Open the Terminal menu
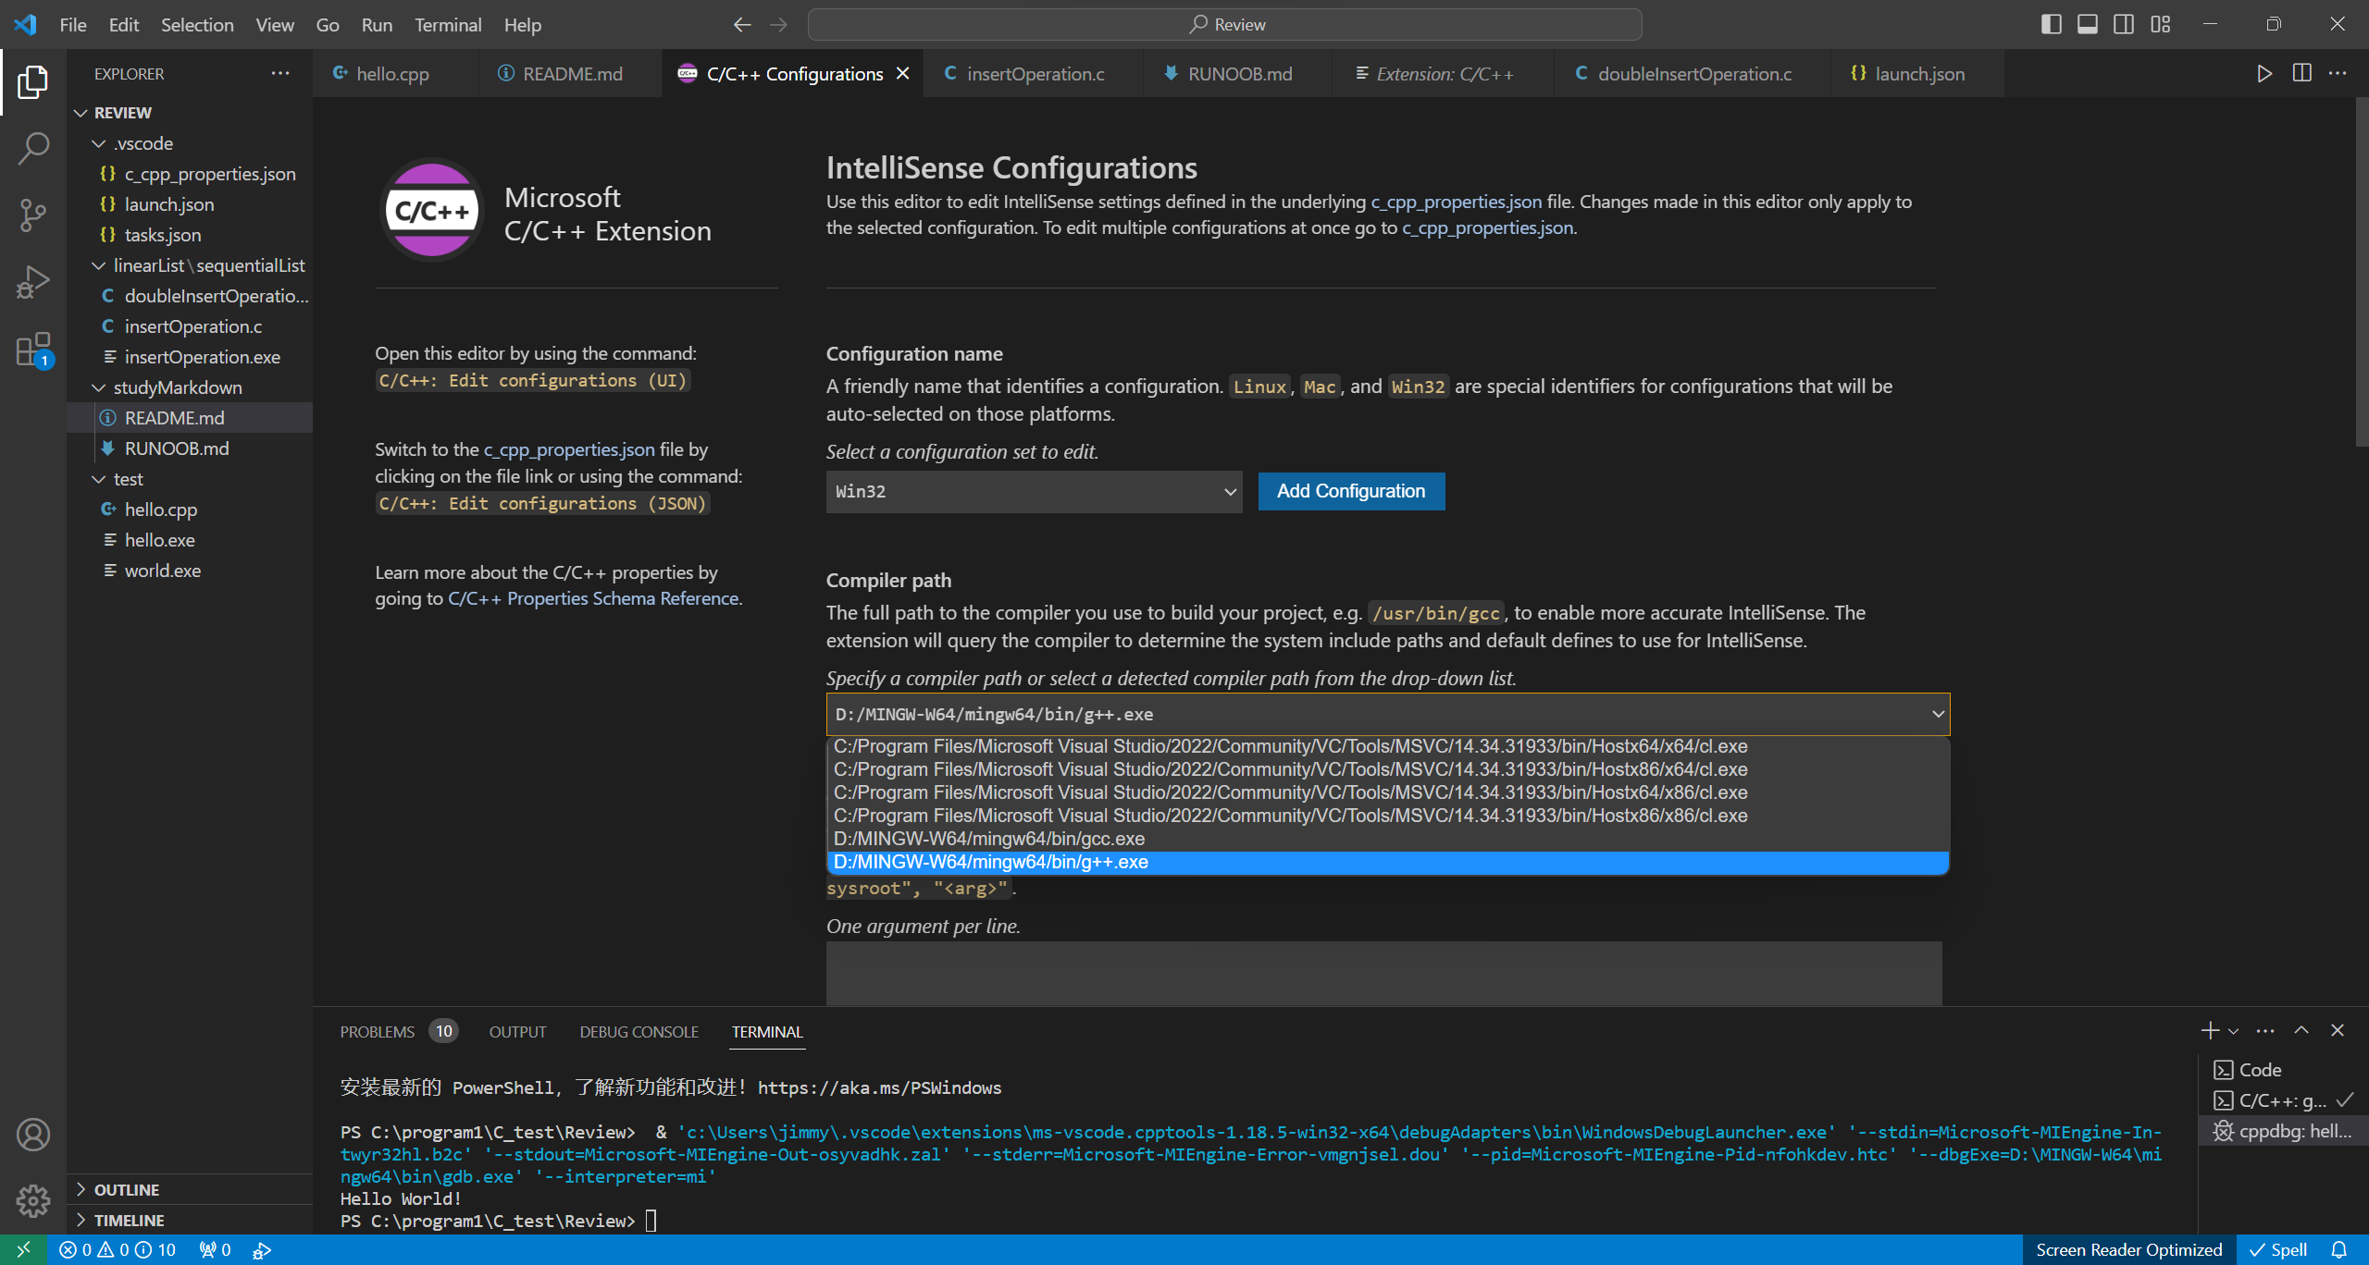 448,25
